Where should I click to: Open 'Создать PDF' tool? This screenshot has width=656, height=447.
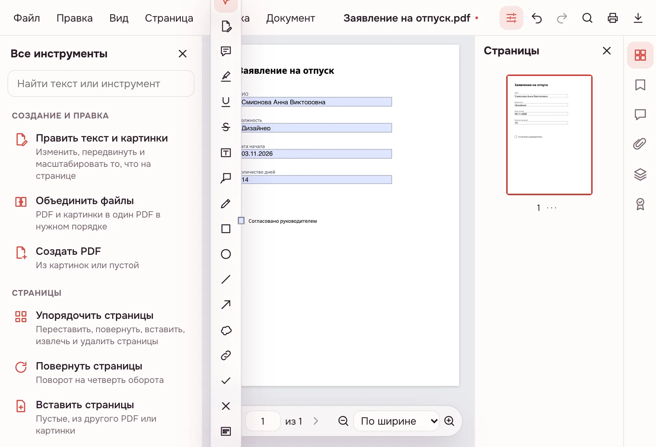[x=101, y=258]
